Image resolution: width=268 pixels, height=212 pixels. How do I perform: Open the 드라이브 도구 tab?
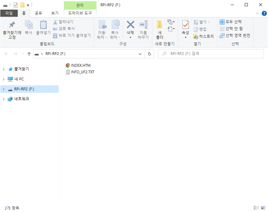(x=80, y=13)
